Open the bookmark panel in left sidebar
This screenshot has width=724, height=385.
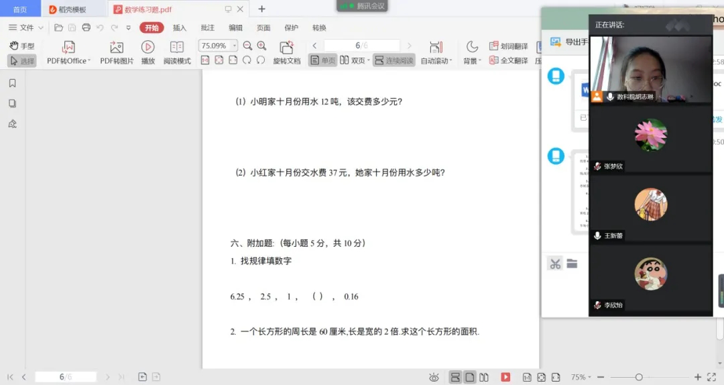tap(12, 83)
